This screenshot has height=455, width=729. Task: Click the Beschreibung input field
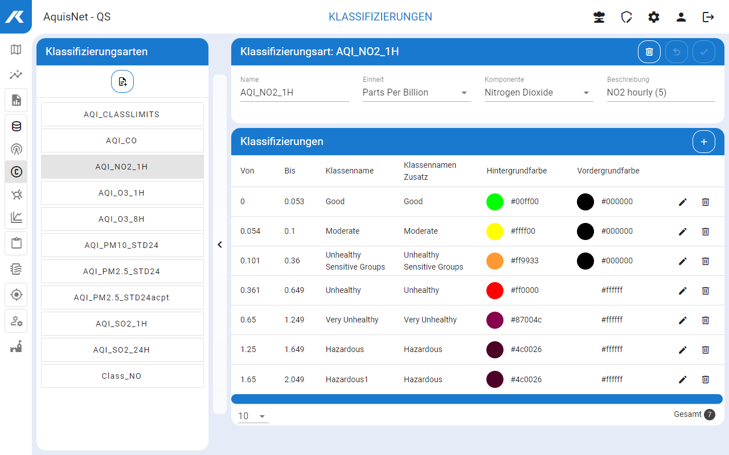coord(661,93)
